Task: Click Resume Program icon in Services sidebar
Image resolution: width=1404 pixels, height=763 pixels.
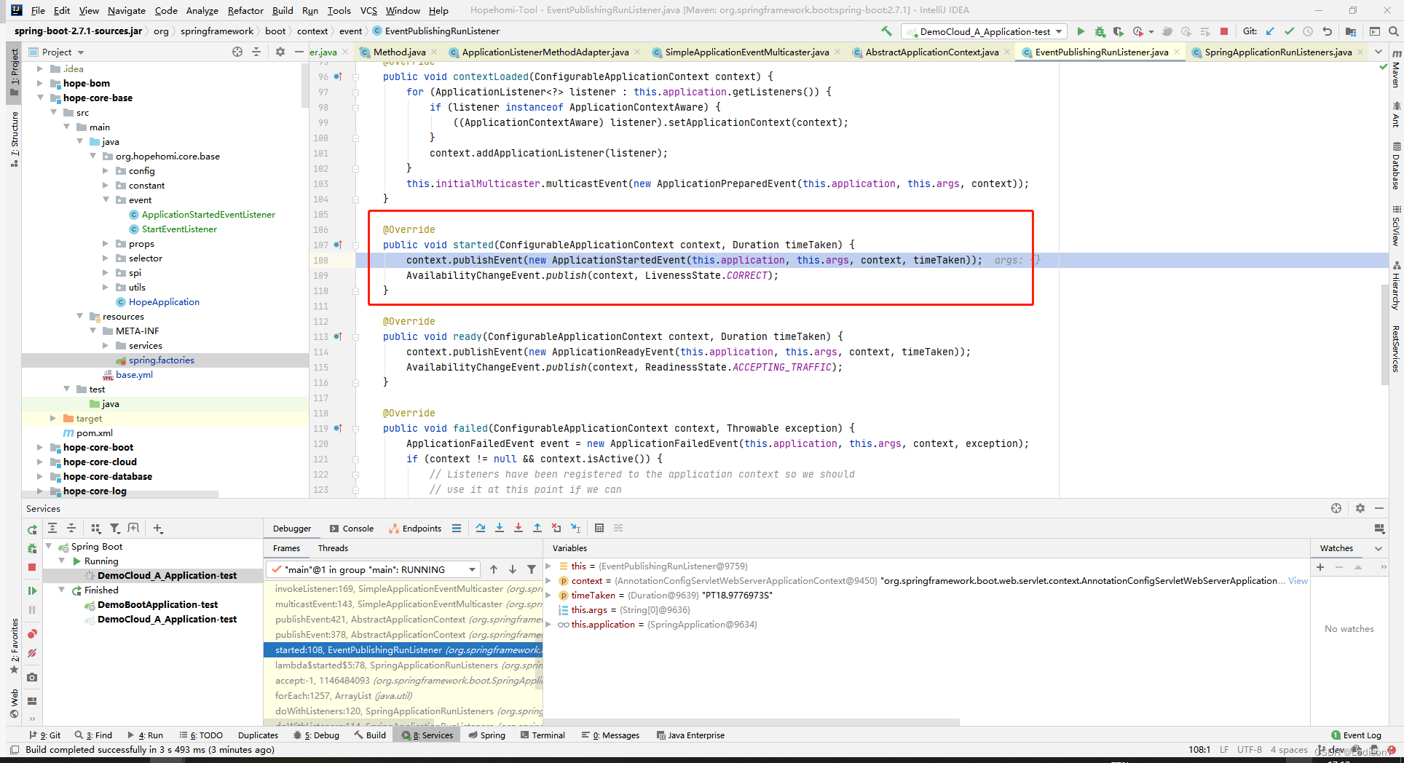Action: tap(32, 590)
